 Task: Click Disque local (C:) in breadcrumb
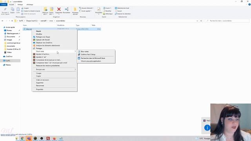coord(32,21)
